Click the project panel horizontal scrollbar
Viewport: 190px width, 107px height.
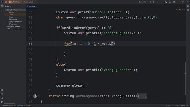[10, 103]
